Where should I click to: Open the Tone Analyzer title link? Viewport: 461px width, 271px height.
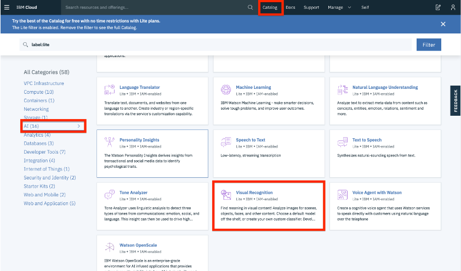(134, 193)
